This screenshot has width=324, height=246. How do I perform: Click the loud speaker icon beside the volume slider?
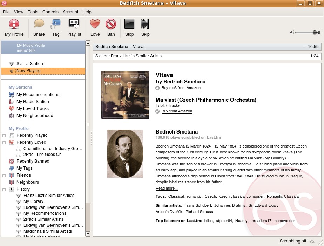pyautogui.click(x=319, y=32)
